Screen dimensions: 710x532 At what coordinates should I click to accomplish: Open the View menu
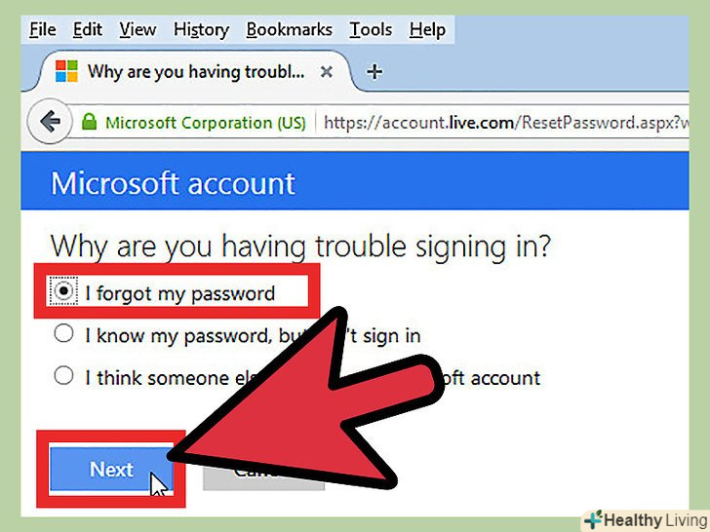point(138,30)
